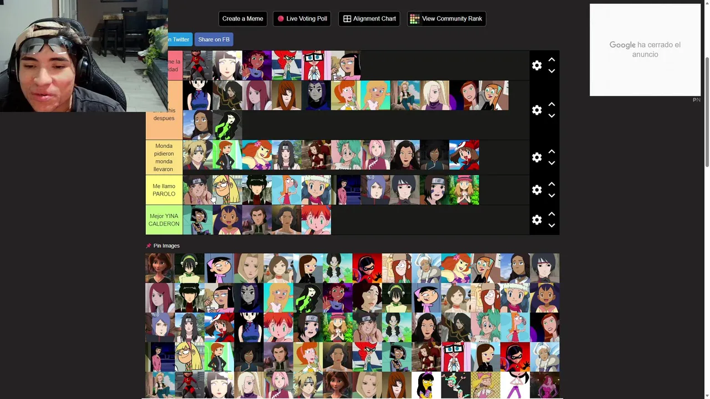The height and width of the screenshot is (399, 710).
Task: Click the 'Me llamo PAROLO' yellow tier label
Action: point(164,190)
